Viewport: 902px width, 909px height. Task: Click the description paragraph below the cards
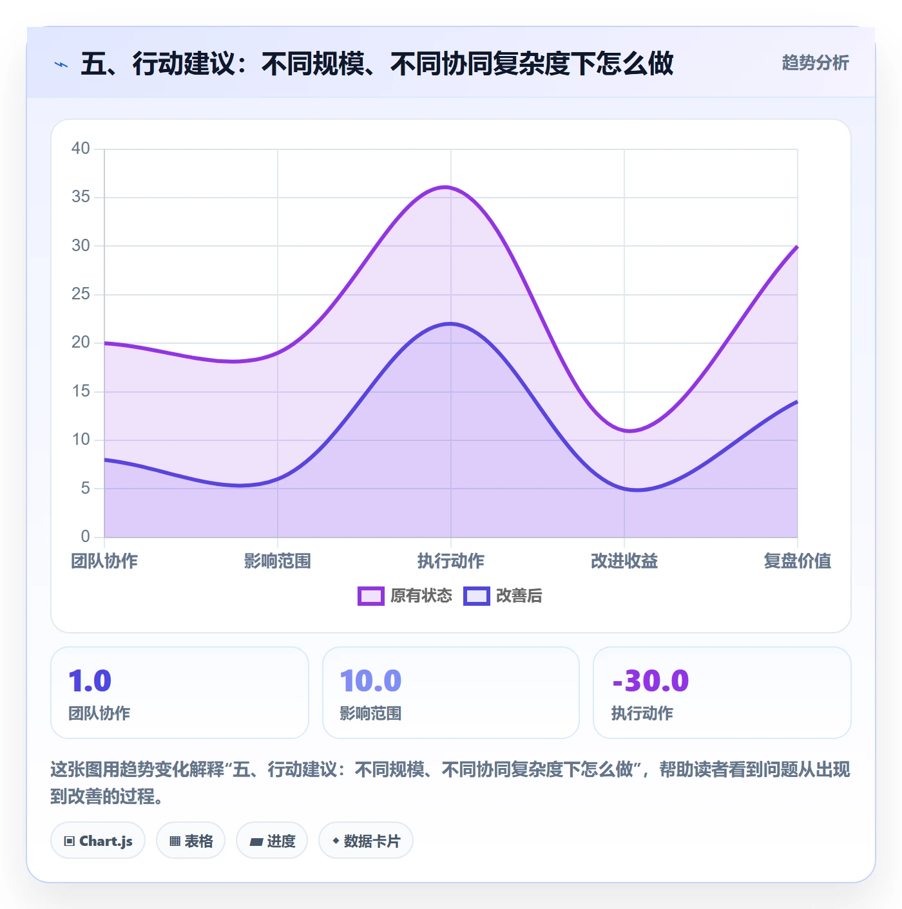click(450, 782)
